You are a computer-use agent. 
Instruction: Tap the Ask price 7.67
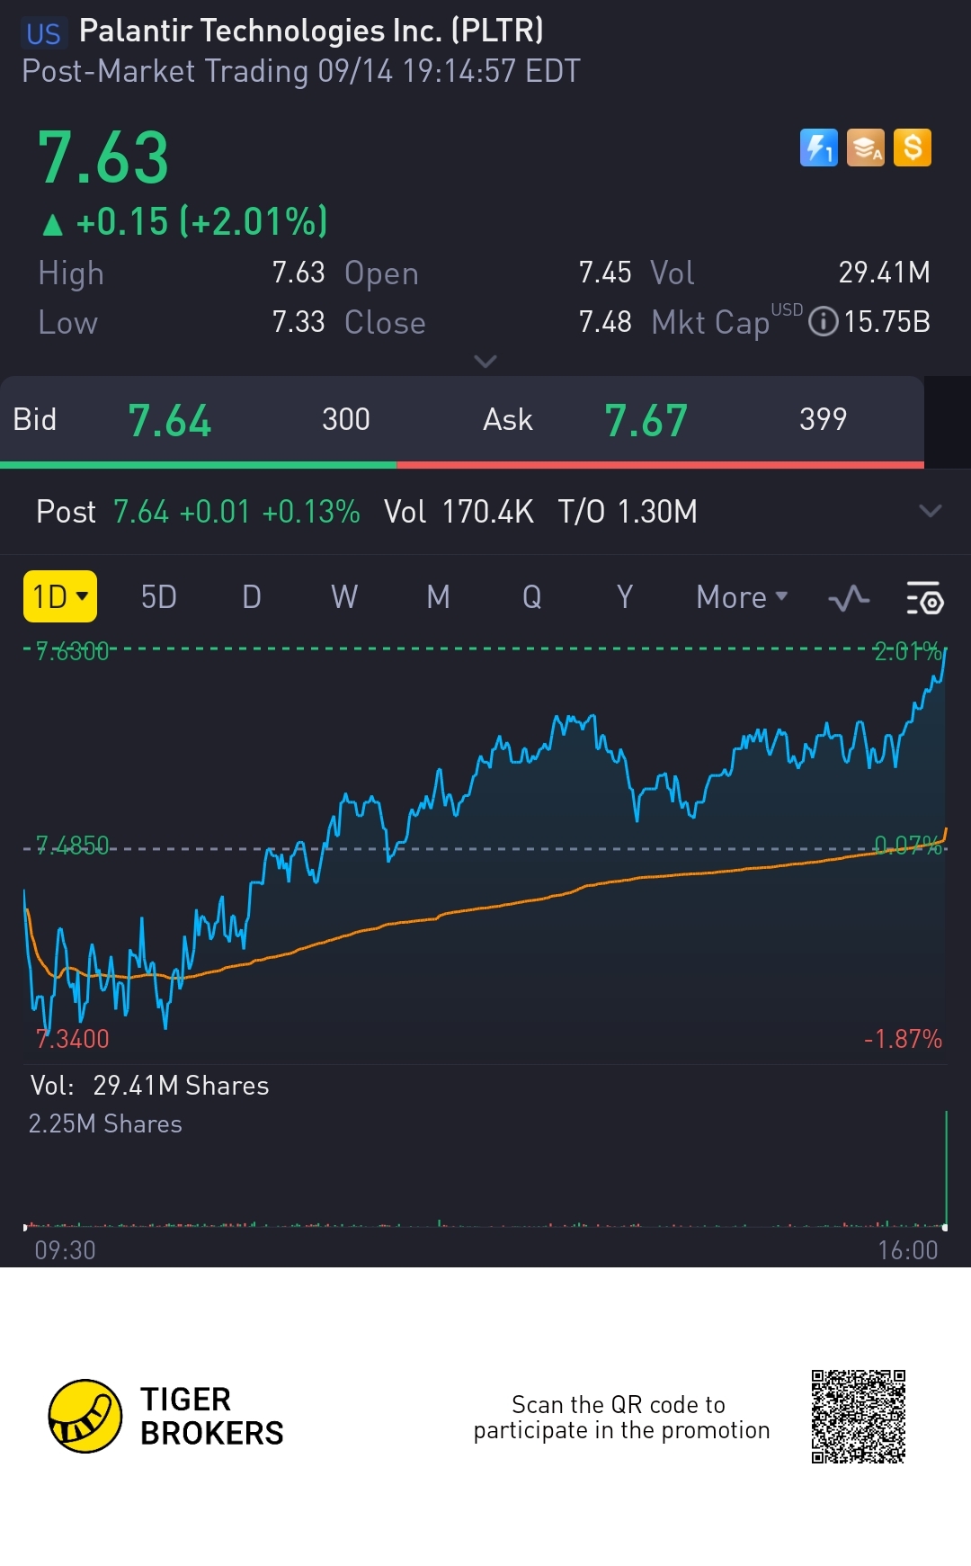click(646, 420)
